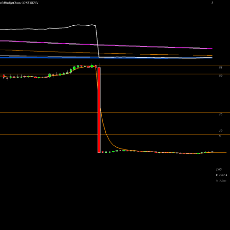Click the tall green candle before the rally
Screen dimensions: 230x230
(50, 75)
